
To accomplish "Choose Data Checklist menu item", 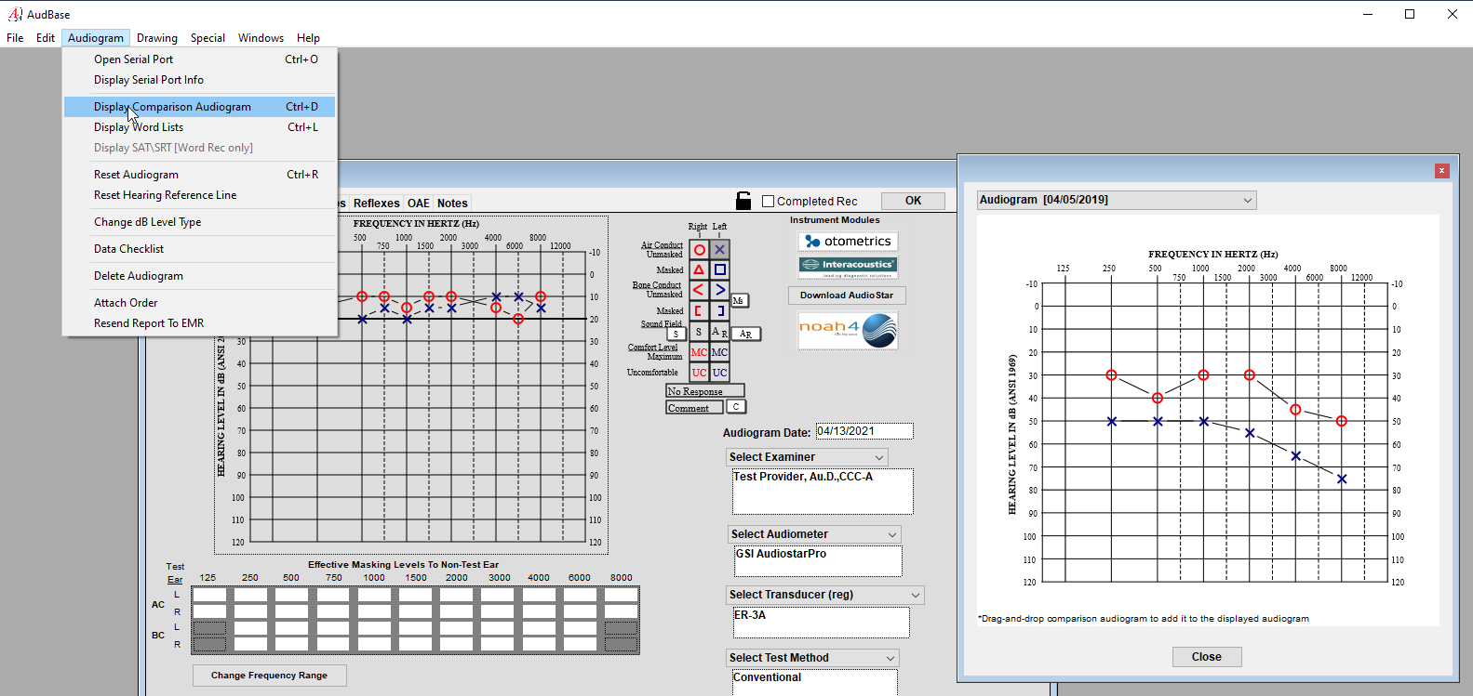I will (199, 249).
